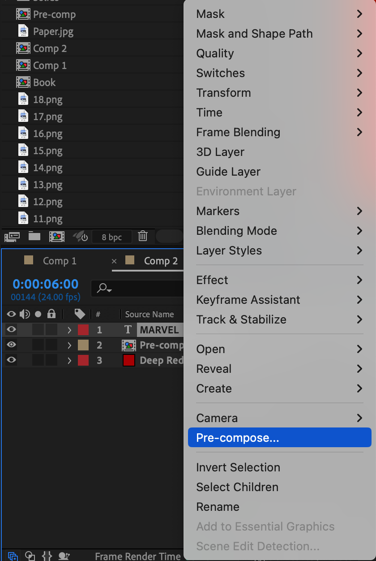Click the transfer controls pane icon
376x561 pixels.
pyautogui.click(x=30, y=556)
